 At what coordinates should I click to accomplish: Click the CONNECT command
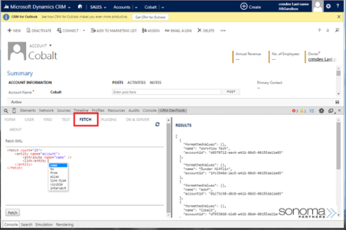click(68, 30)
